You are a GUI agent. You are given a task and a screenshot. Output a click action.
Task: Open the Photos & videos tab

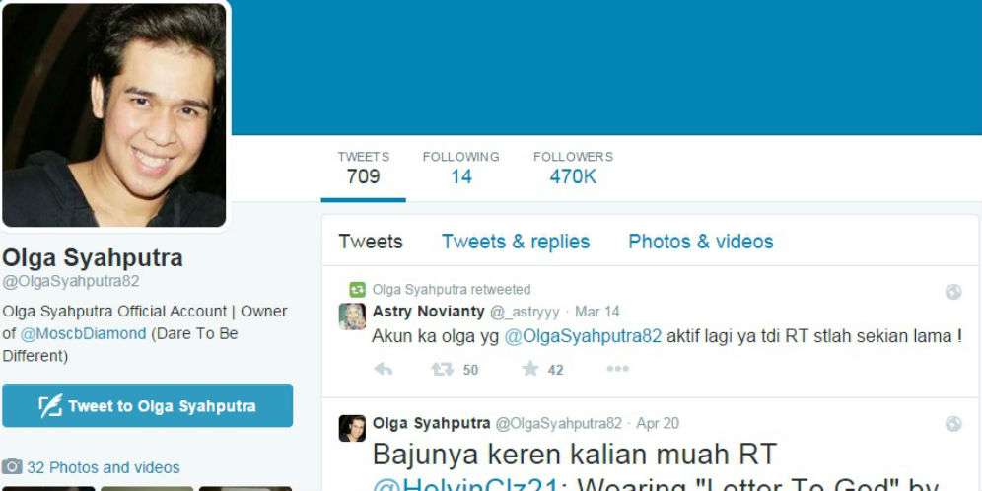(700, 242)
